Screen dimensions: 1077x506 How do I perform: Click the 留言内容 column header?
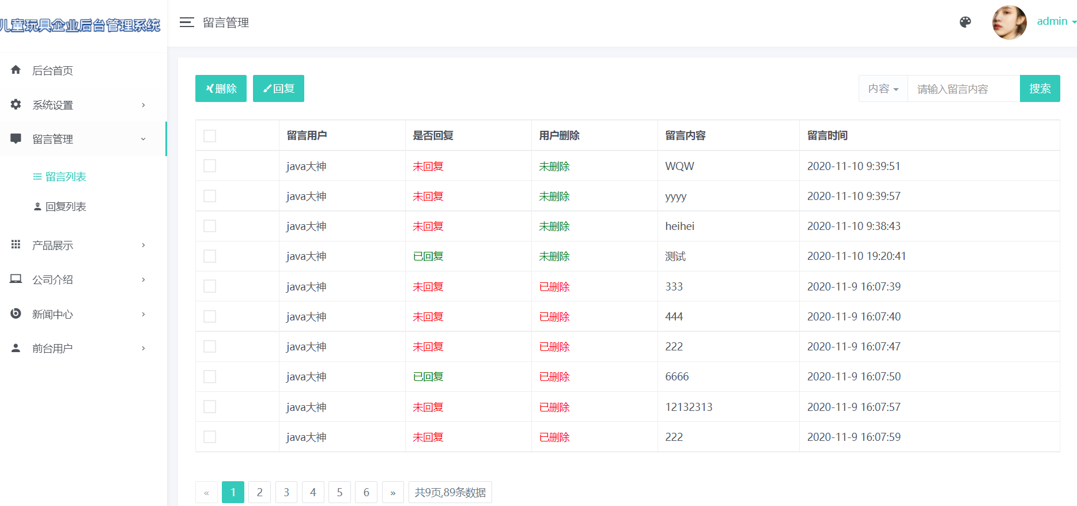[x=686, y=135]
